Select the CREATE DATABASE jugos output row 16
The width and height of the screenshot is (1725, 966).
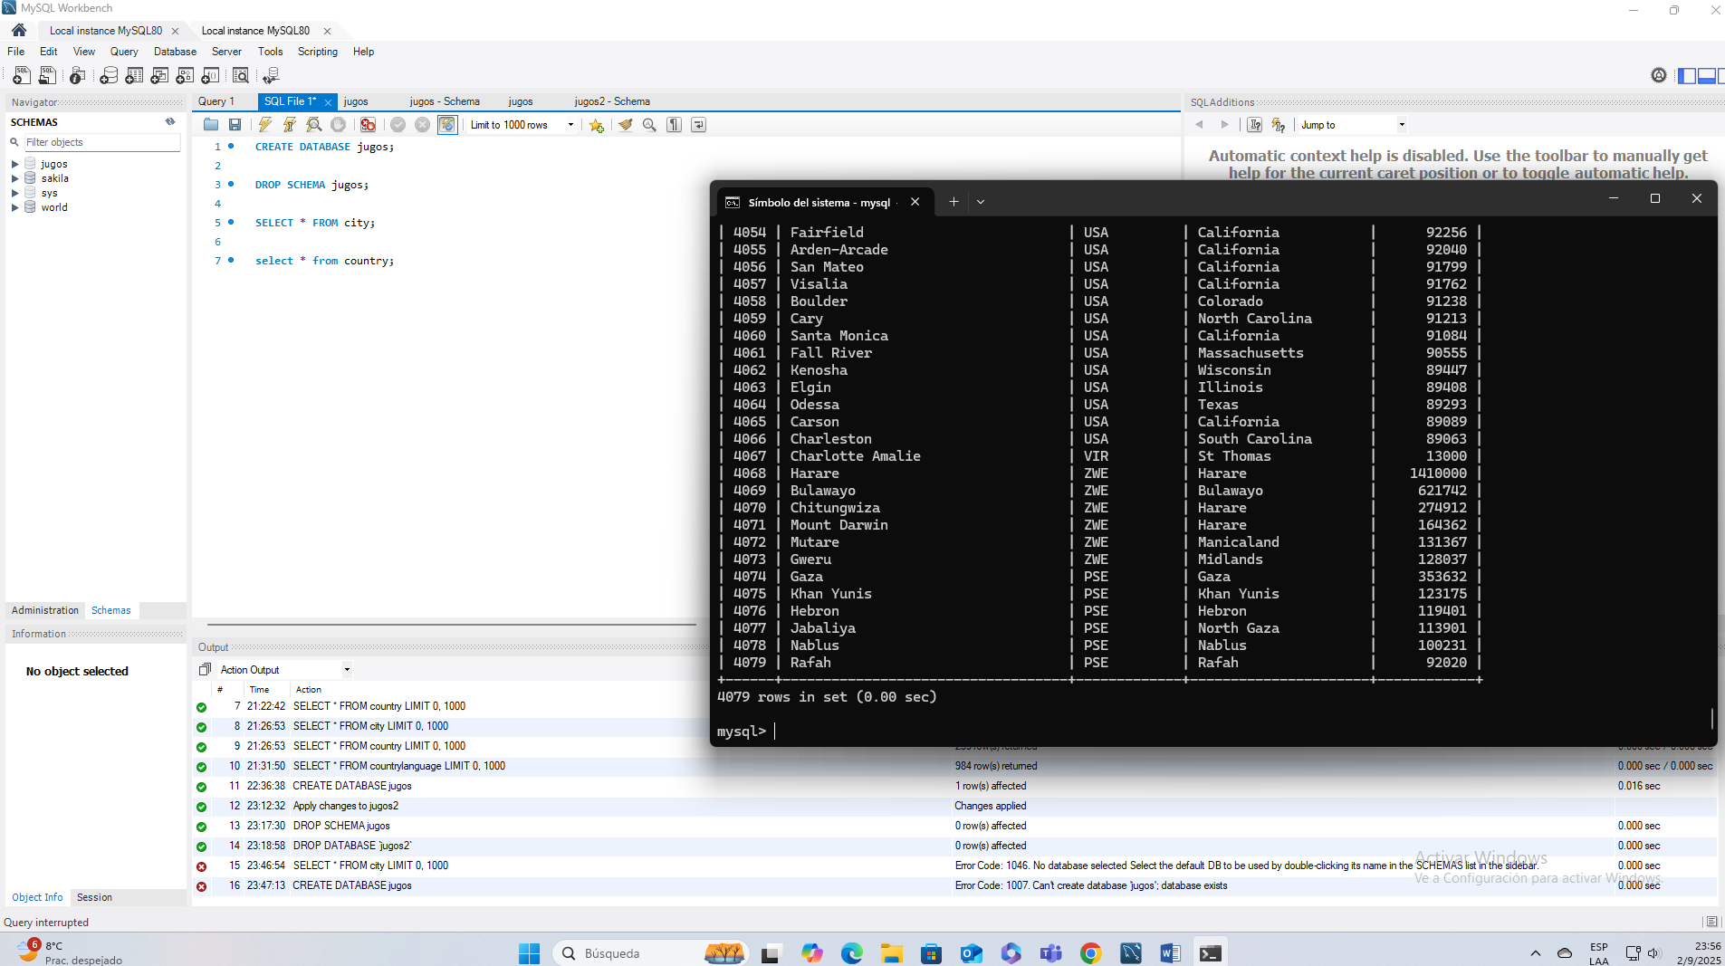click(955, 885)
